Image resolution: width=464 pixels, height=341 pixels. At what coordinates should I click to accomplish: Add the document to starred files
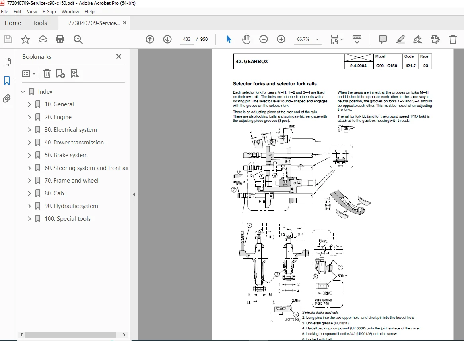pyautogui.click(x=25, y=39)
